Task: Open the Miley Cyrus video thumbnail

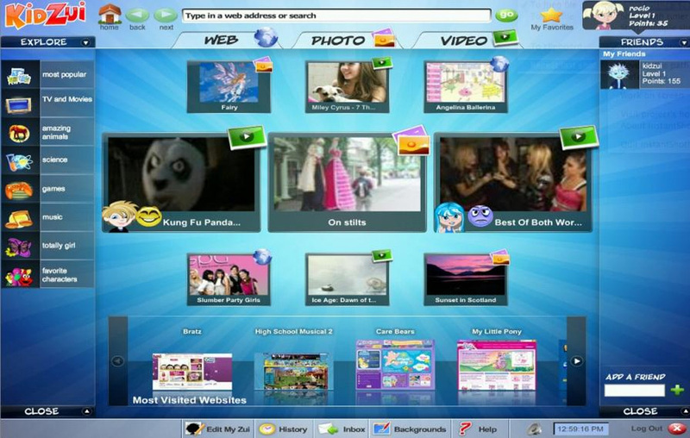Action: 348,86
